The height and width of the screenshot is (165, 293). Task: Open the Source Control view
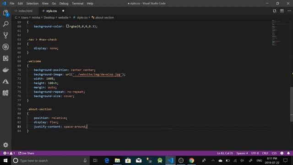[5, 35]
